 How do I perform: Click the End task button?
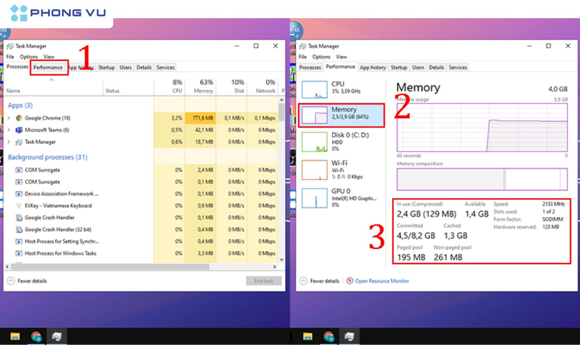(x=263, y=281)
